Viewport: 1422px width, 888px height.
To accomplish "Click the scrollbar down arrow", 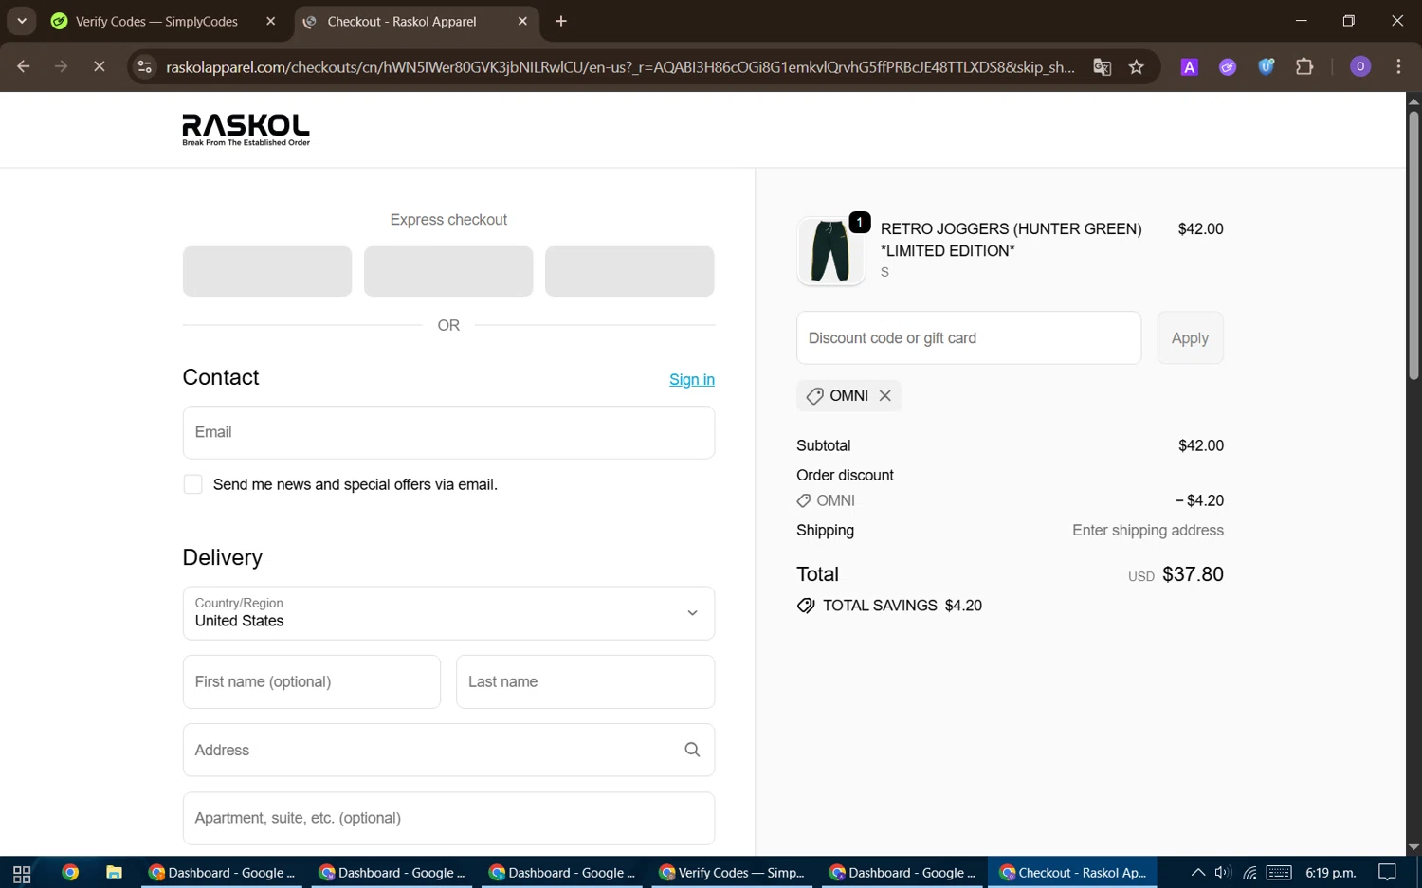I will point(1413,848).
